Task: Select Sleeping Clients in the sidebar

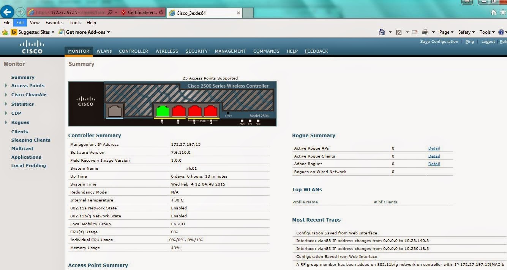Action: coord(31,140)
